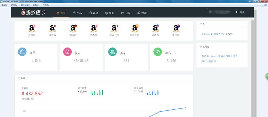The image size is (268, 117).
Task: Click the truck icon beside 物流
Action: coord(139,13)
